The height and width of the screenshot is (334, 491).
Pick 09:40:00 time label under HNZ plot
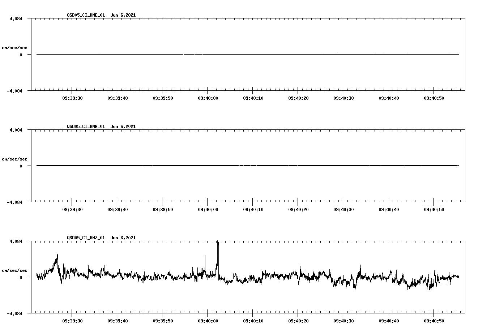tap(208, 321)
